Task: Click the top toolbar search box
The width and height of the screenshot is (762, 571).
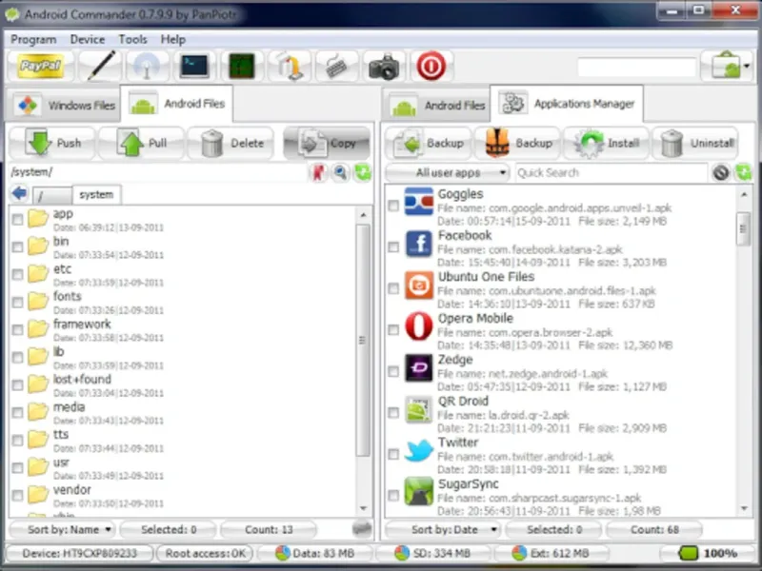Action: (x=636, y=67)
